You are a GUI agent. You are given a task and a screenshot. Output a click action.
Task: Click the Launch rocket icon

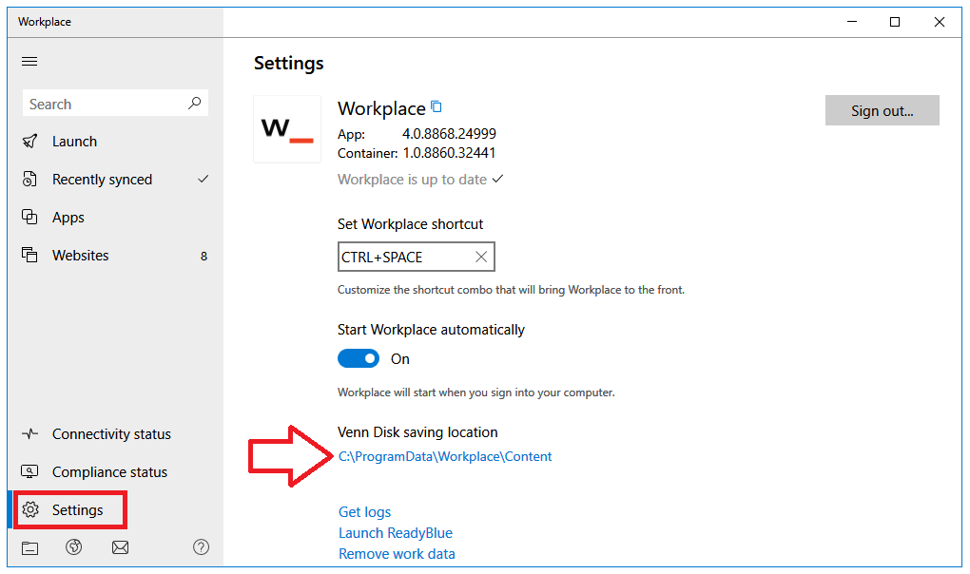click(x=29, y=142)
